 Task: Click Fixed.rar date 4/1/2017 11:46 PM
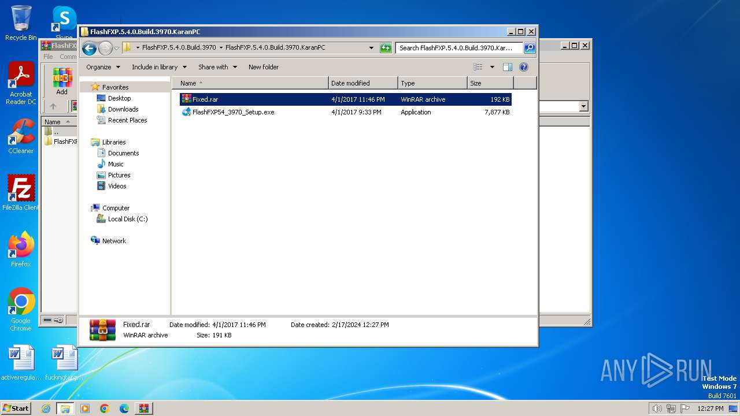(x=358, y=99)
